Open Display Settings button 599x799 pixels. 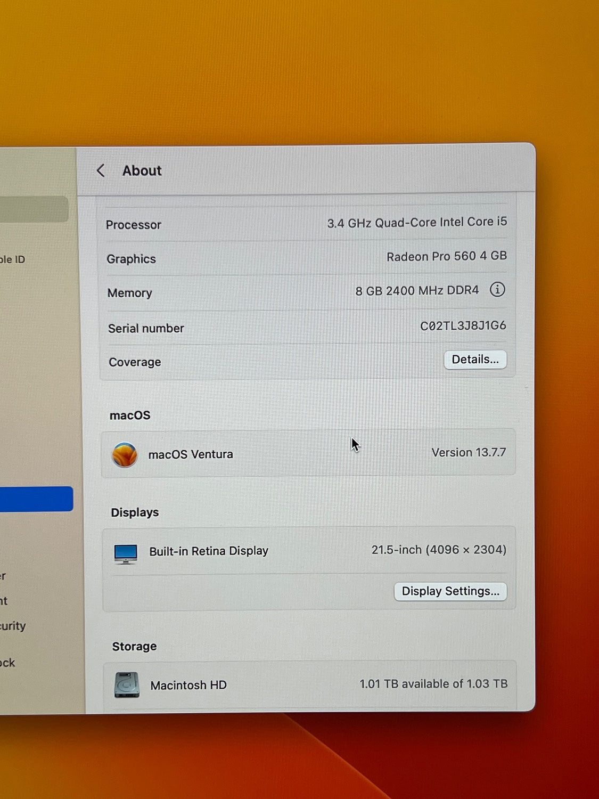click(450, 591)
